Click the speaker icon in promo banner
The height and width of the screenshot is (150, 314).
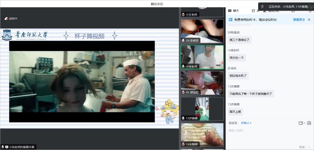[230, 20]
